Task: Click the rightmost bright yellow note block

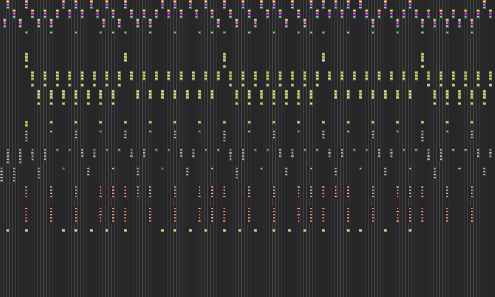Action: (472, 122)
